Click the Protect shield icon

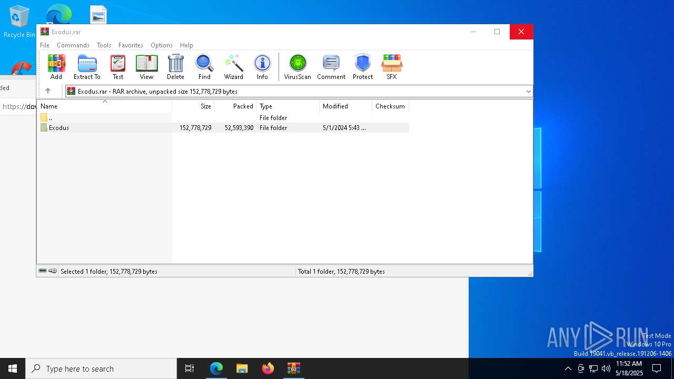click(x=363, y=67)
